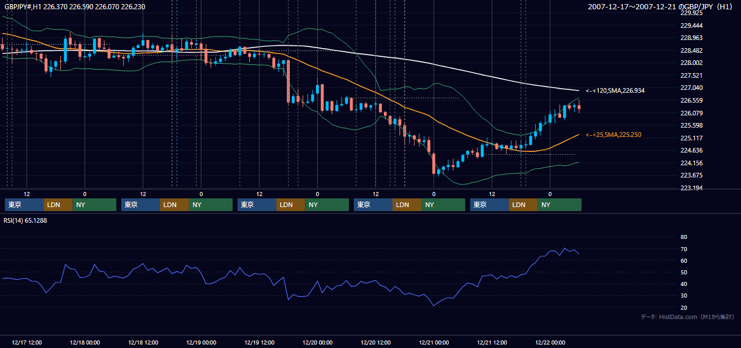Click the first 東京 session block
The image size is (741, 348).
(24, 205)
